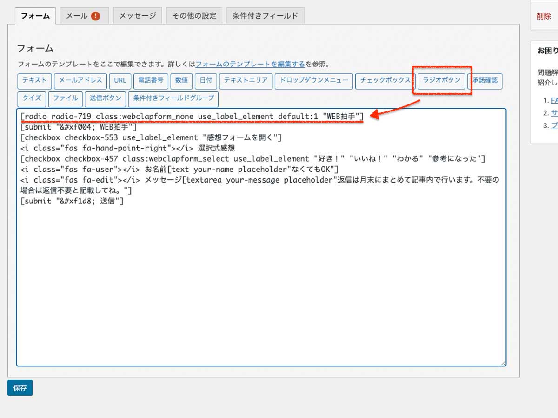Click the 送信ボタン tag generator
The image size is (558, 418).
click(106, 98)
